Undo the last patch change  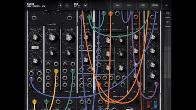[x=118, y=5]
